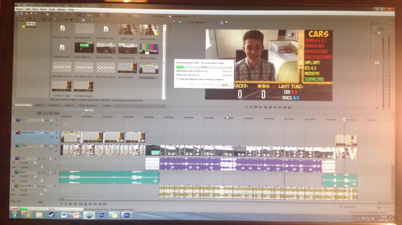
Task: Collapse the Music track header
Action: (x=13, y=172)
